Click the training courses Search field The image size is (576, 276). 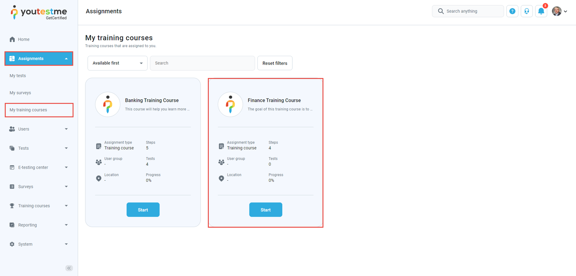click(202, 63)
